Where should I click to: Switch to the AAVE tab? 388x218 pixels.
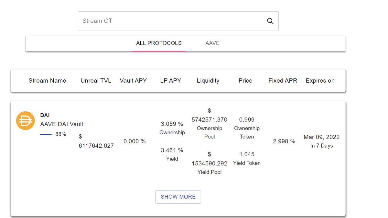click(x=212, y=43)
